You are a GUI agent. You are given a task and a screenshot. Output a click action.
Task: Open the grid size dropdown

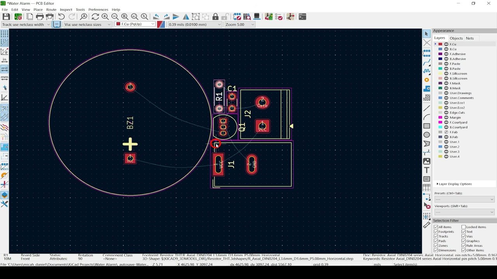195,24
